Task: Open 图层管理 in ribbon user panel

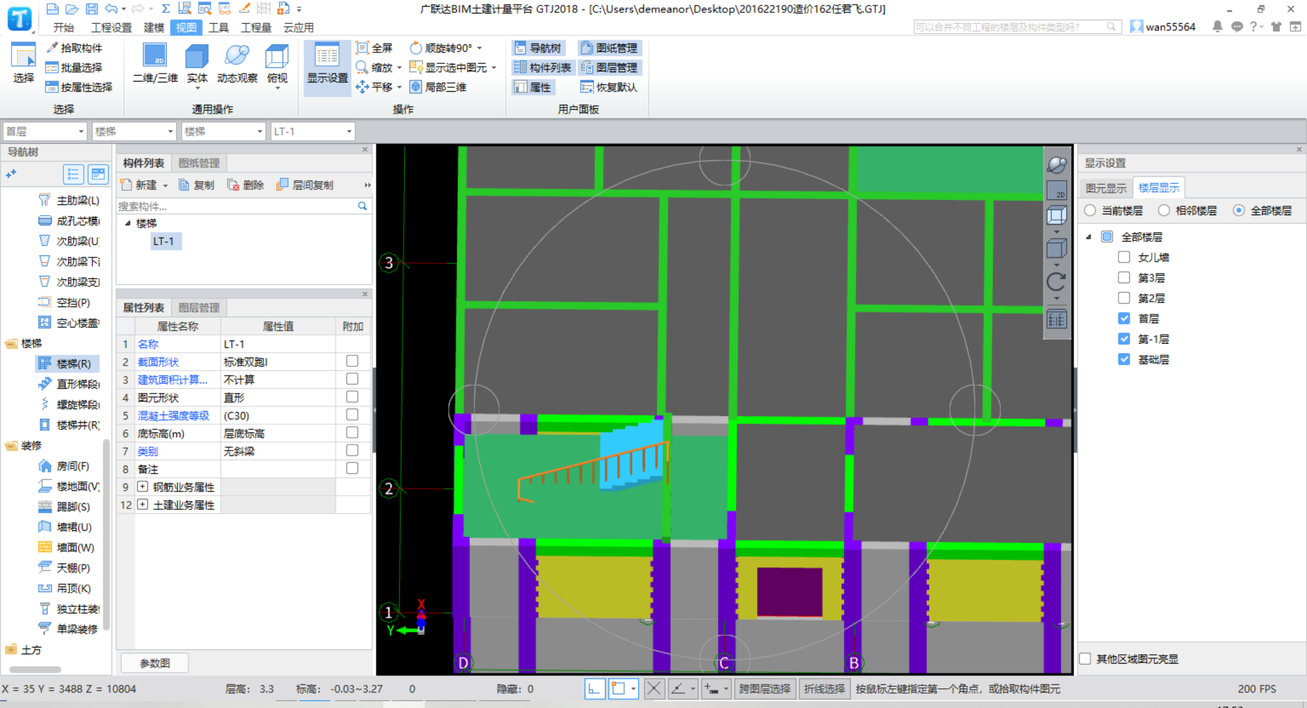Action: 609,67
